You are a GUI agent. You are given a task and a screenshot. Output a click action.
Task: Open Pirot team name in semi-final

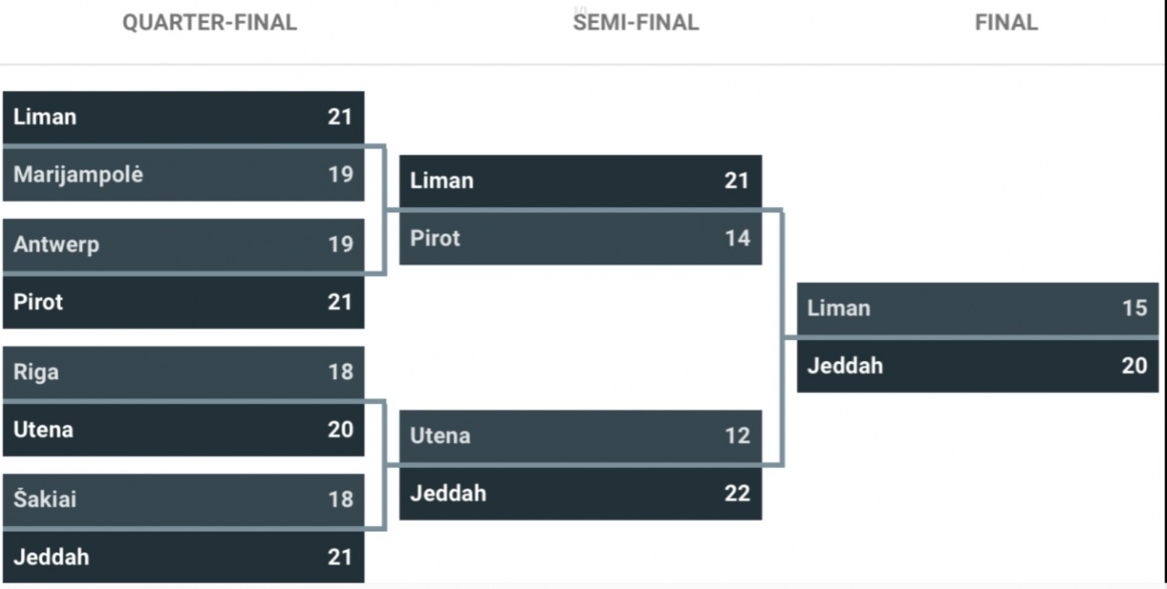(x=435, y=238)
